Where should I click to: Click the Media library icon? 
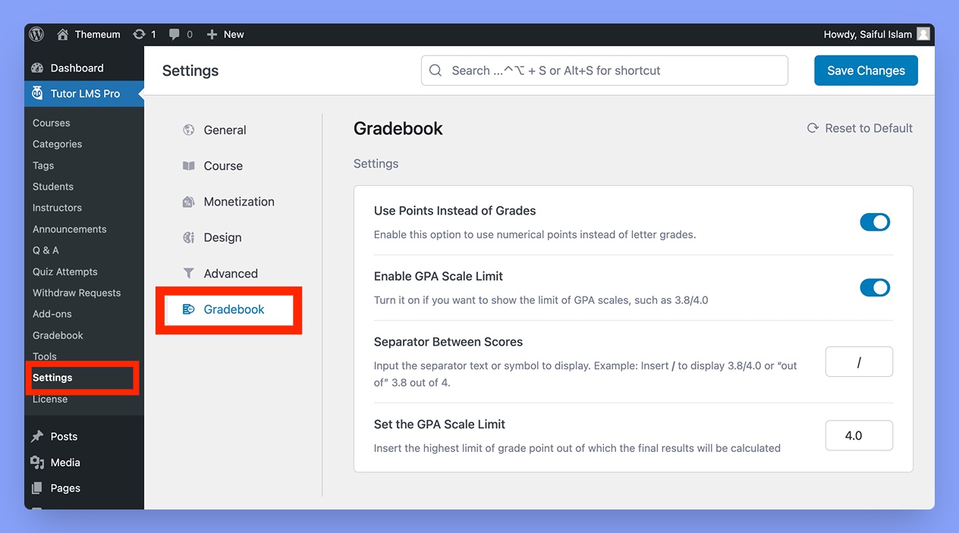37,462
